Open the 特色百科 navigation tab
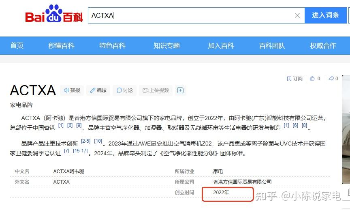The height and width of the screenshot is (210, 350). coord(112,45)
